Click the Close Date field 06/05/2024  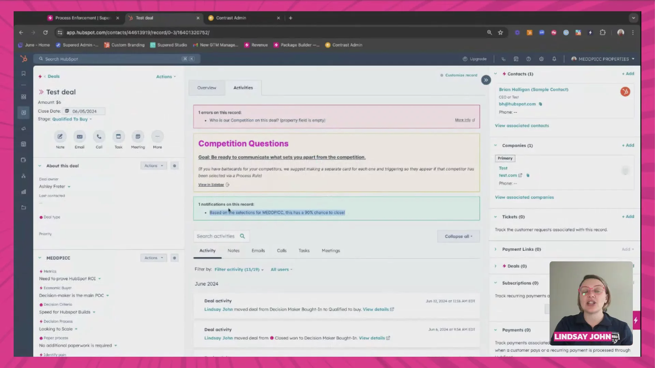click(x=84, y=111)
